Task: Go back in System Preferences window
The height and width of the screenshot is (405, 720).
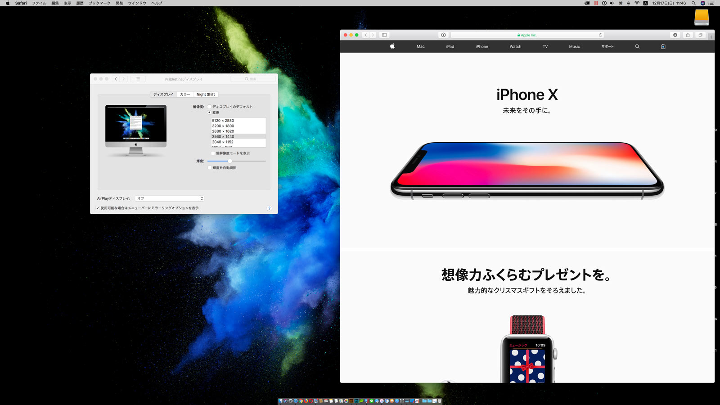Action: click(116, 79)
